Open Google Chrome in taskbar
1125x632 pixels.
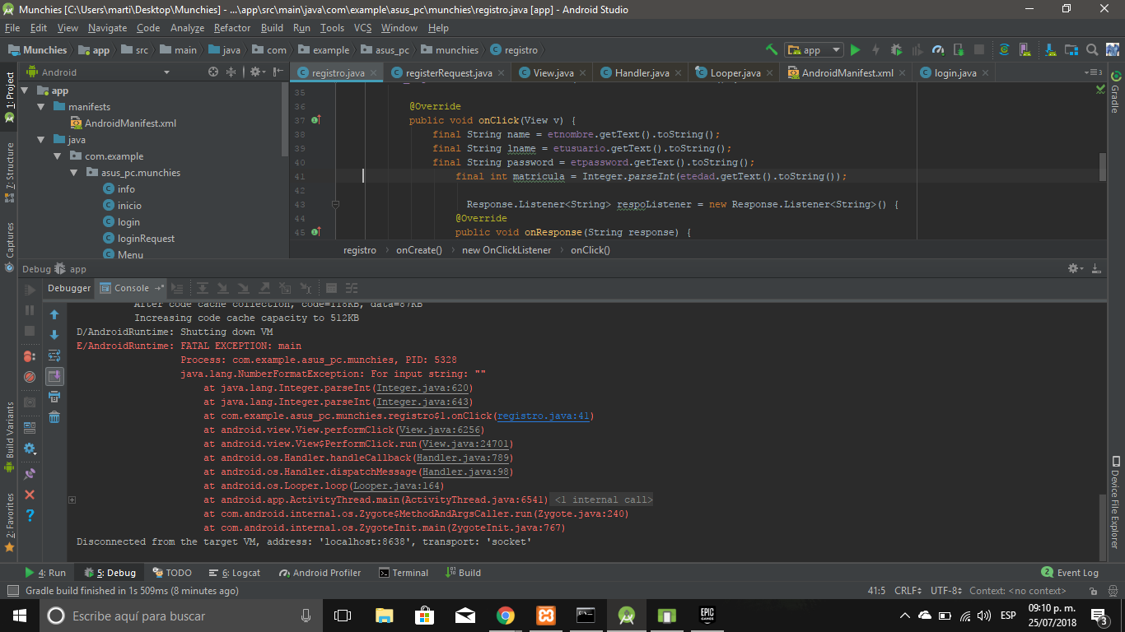(x=506, y=615)
